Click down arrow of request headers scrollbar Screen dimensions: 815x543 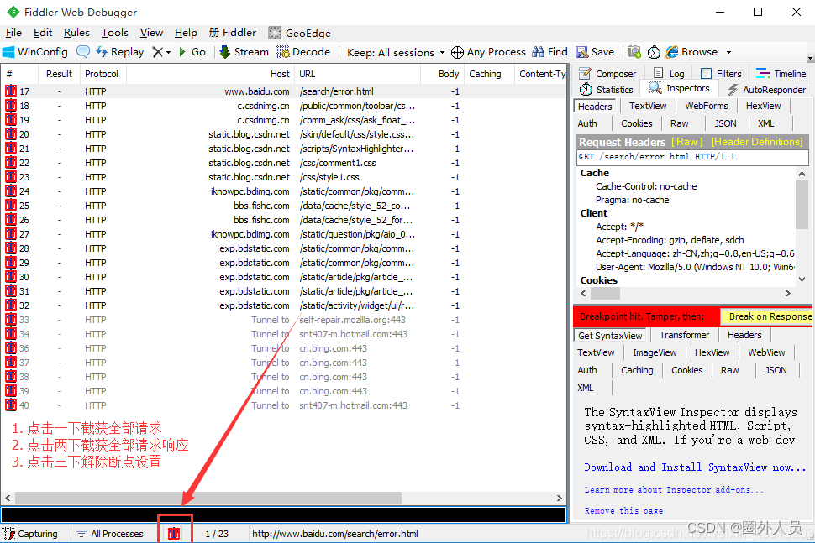pyautogui.click(x=802, y=279)
